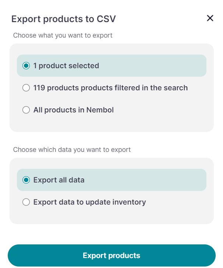Click the word 'CSV' in the dialog title

(x=107, y=19)
